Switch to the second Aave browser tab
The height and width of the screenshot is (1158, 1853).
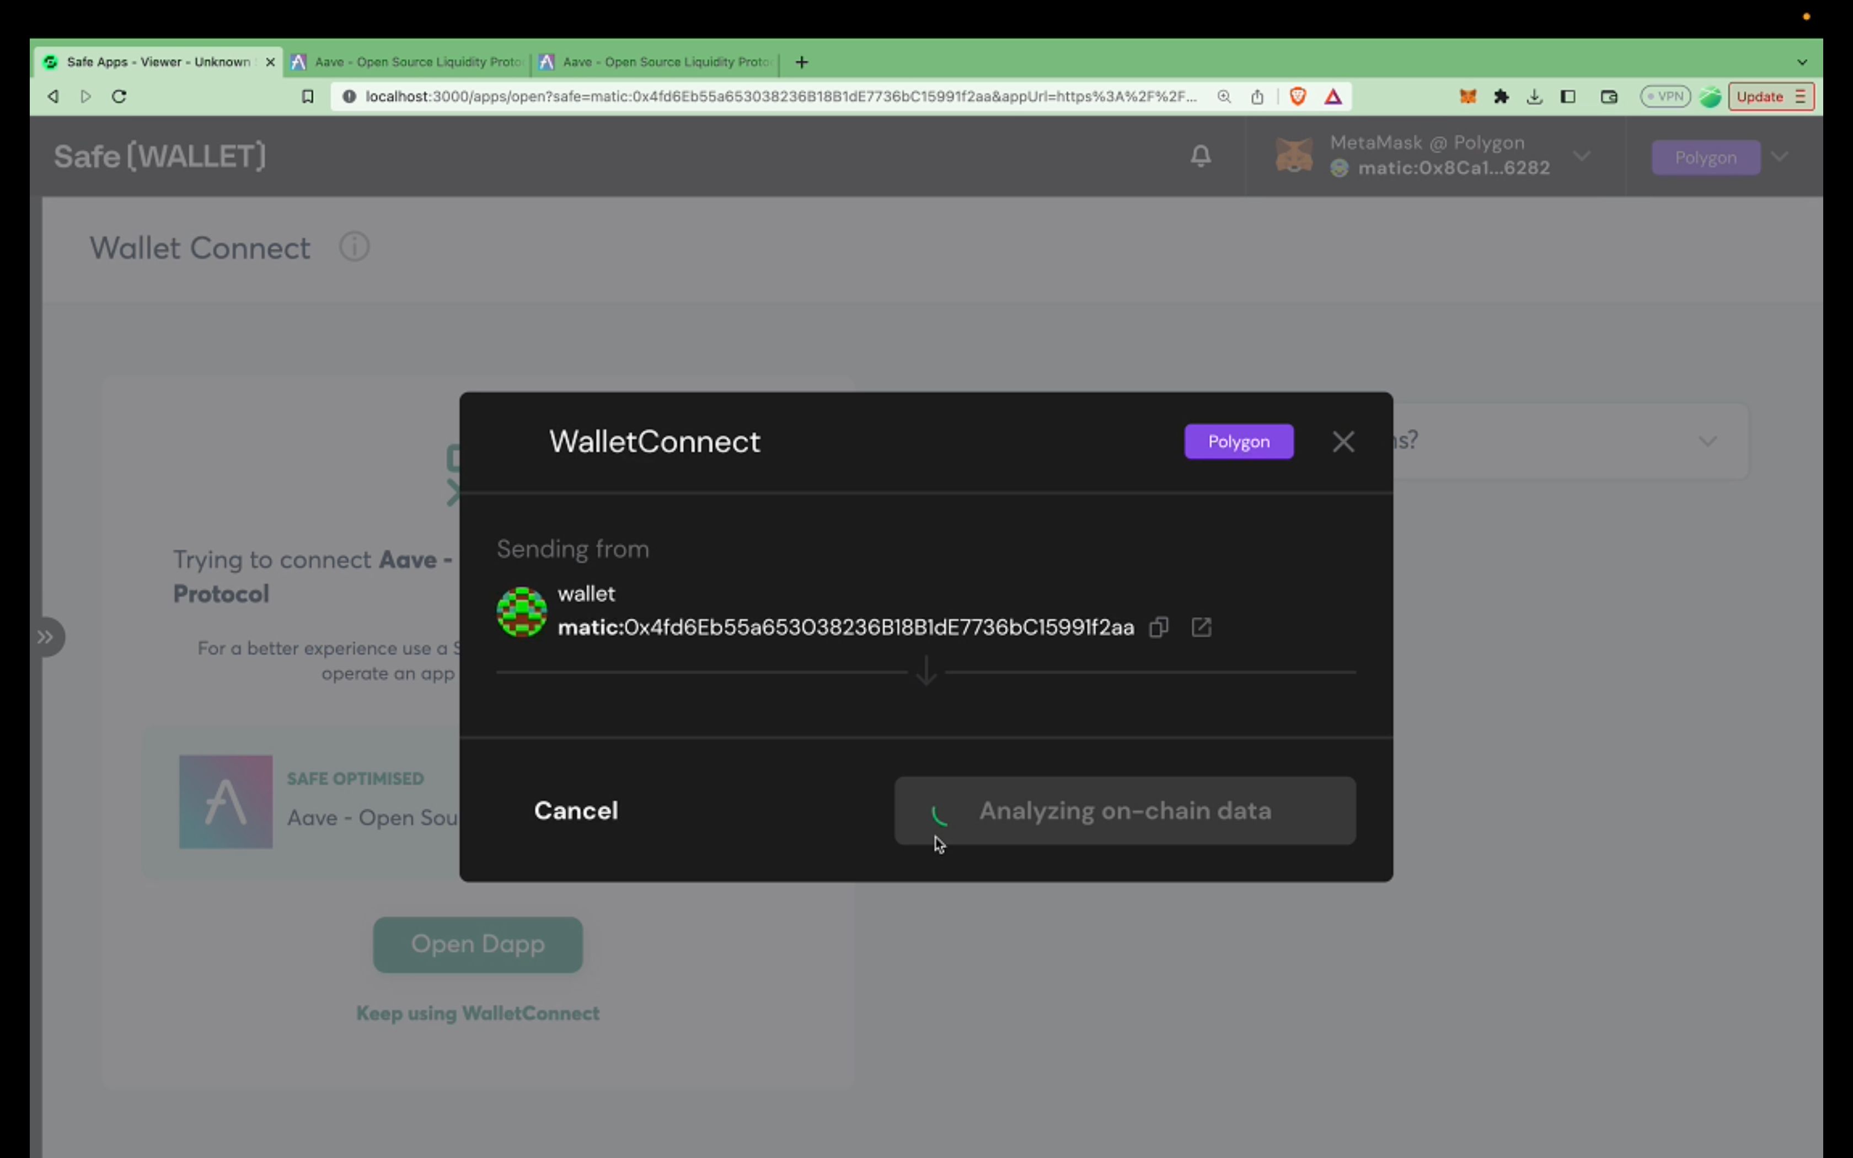(x=656, y=62)
